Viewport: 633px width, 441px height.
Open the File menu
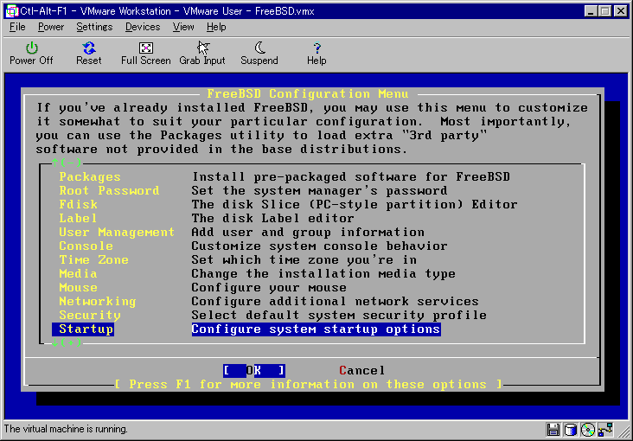pos(17,27)
